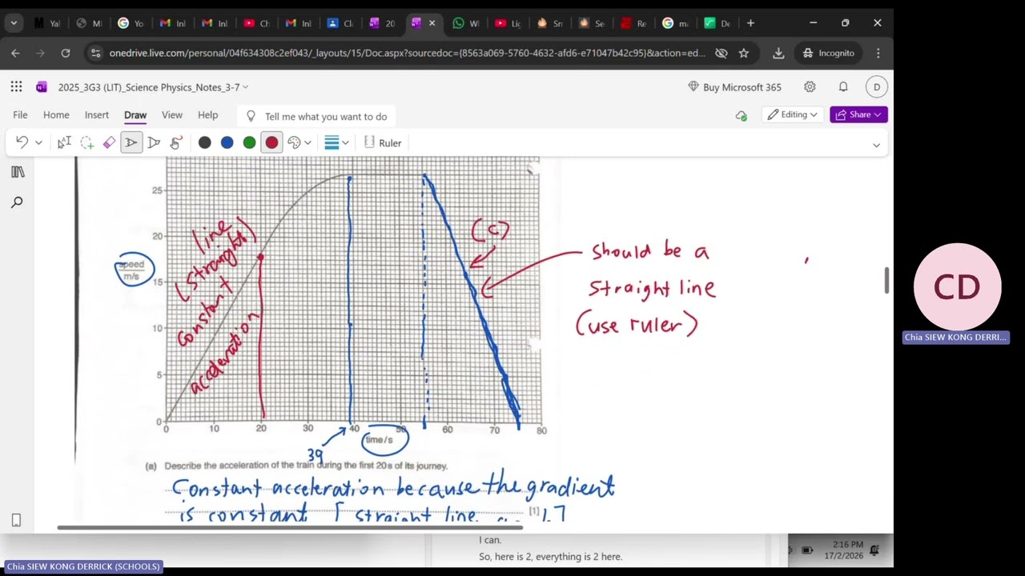
Task: Open the File menu
Action: pos(20,115)
